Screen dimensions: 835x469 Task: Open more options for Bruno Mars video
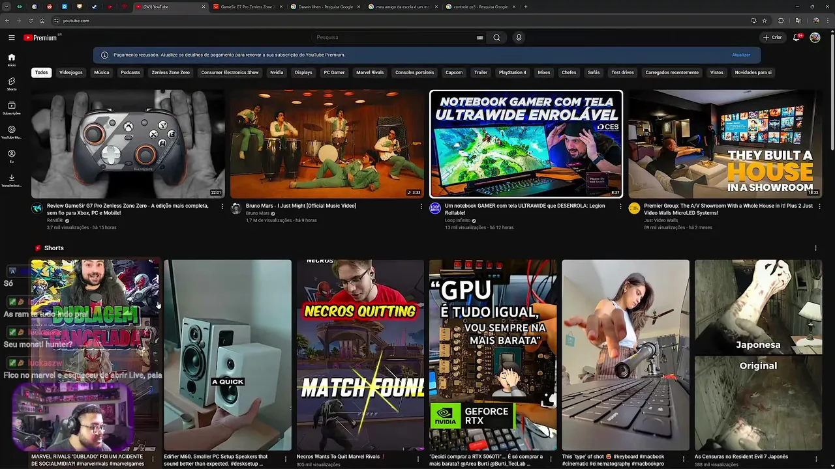(x=421, y=206)
